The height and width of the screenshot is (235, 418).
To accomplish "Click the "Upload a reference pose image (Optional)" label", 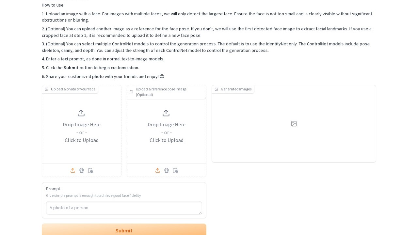I will [161, 92].
